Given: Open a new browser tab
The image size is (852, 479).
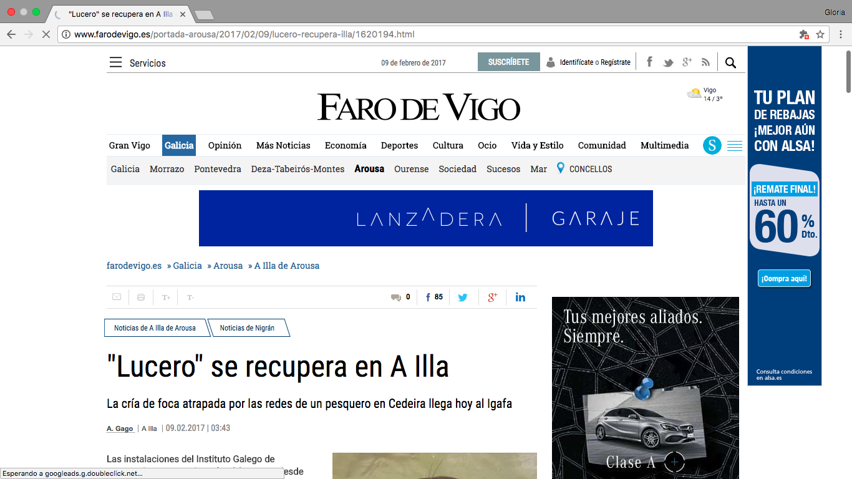Looking at the screenshot, I should coord(203,14).
